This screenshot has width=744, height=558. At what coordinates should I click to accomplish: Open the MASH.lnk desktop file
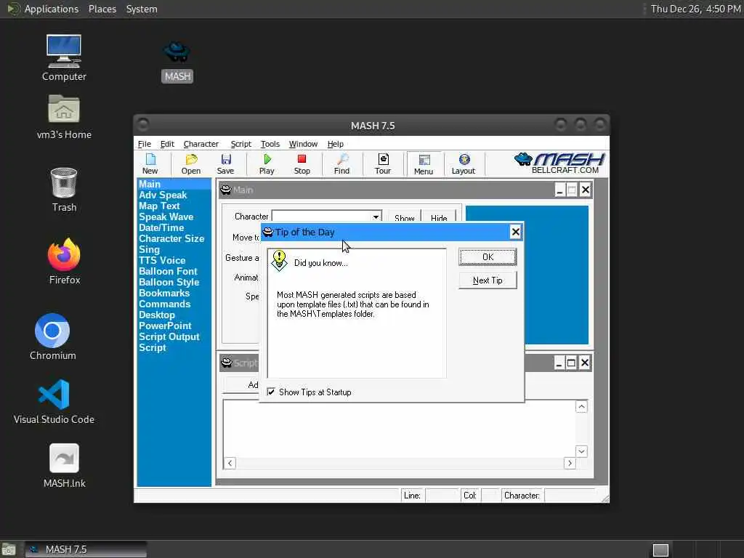tap(64, 466)
